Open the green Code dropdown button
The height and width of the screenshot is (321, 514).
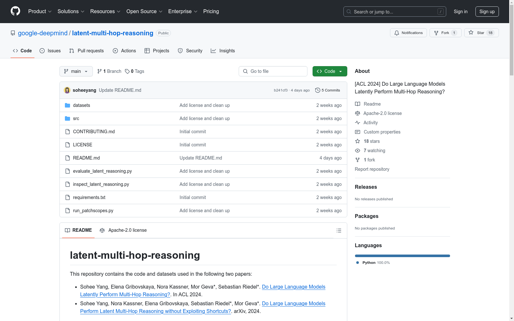click(x=330, y=71)
